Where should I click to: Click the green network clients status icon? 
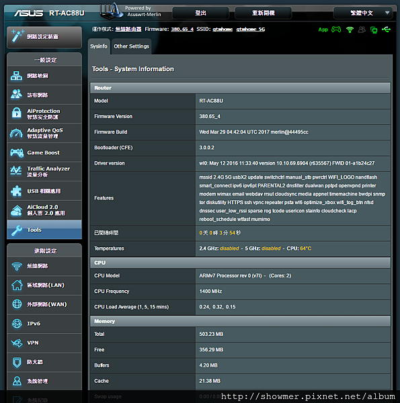coord(374,30)
